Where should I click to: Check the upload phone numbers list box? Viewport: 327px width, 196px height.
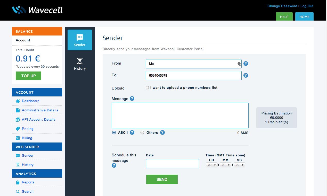click(x=147, y=88)
